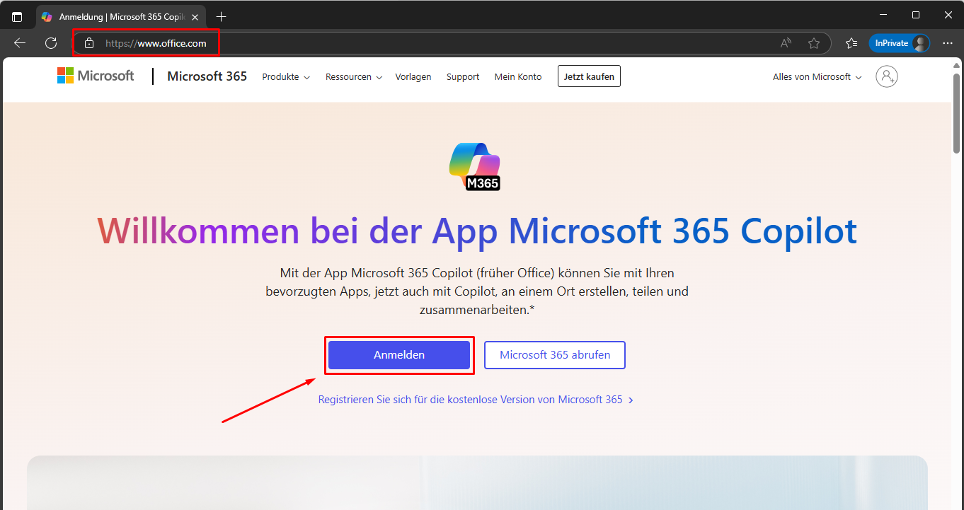The width and height of the screenshot is (964, 510).
Task: Click the account sign-in avatar icon
Action: (886, 76)
